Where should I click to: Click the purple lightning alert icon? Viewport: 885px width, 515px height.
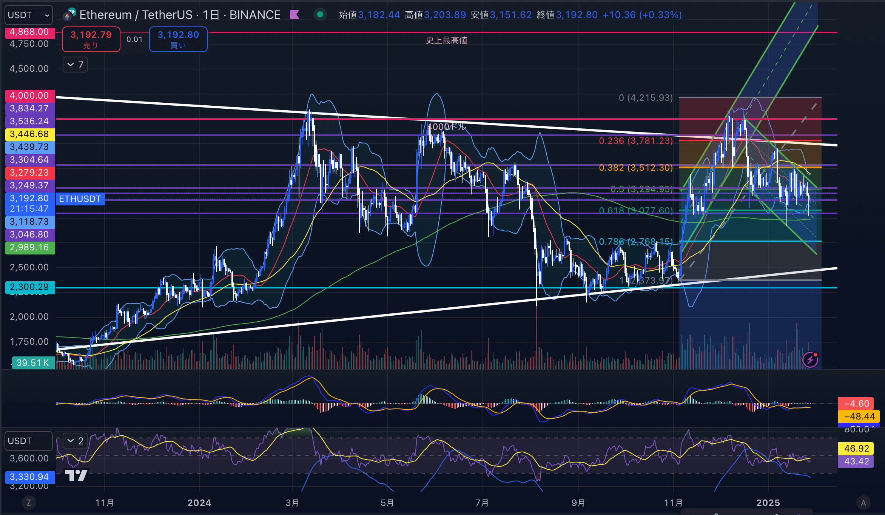click(810, 359)
